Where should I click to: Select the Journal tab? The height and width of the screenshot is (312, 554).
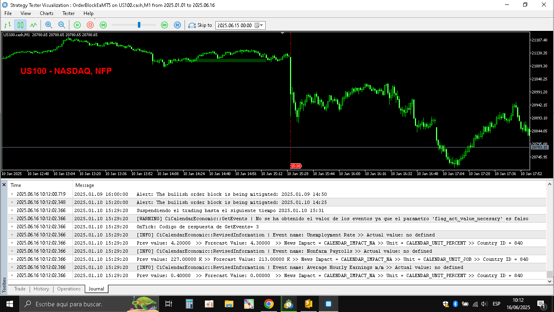pos(97,289)
